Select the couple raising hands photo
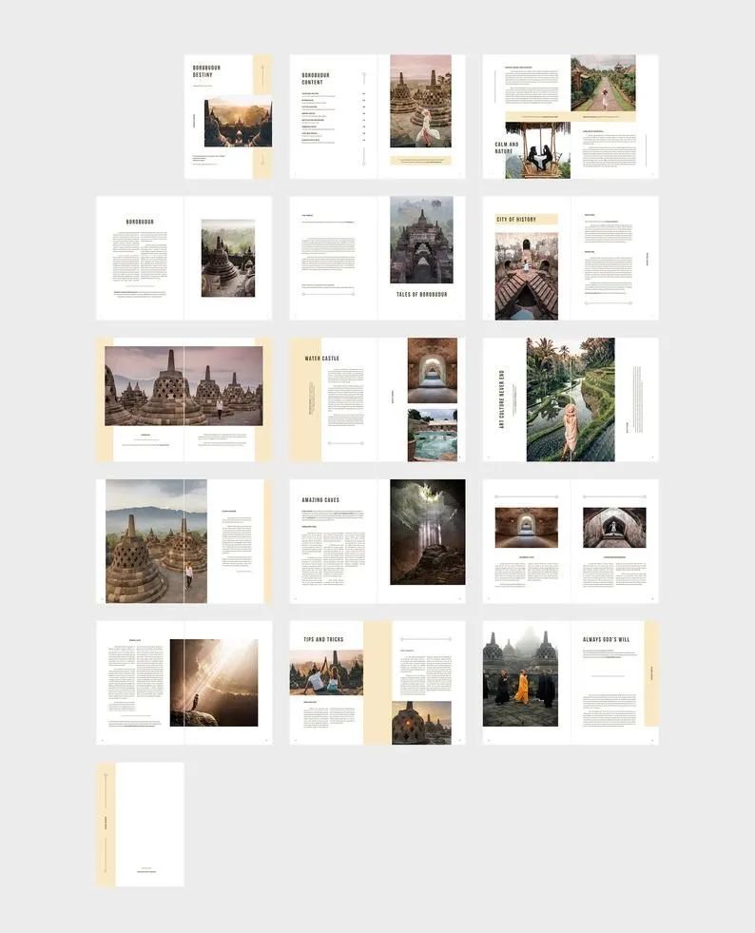 point(327,672)
